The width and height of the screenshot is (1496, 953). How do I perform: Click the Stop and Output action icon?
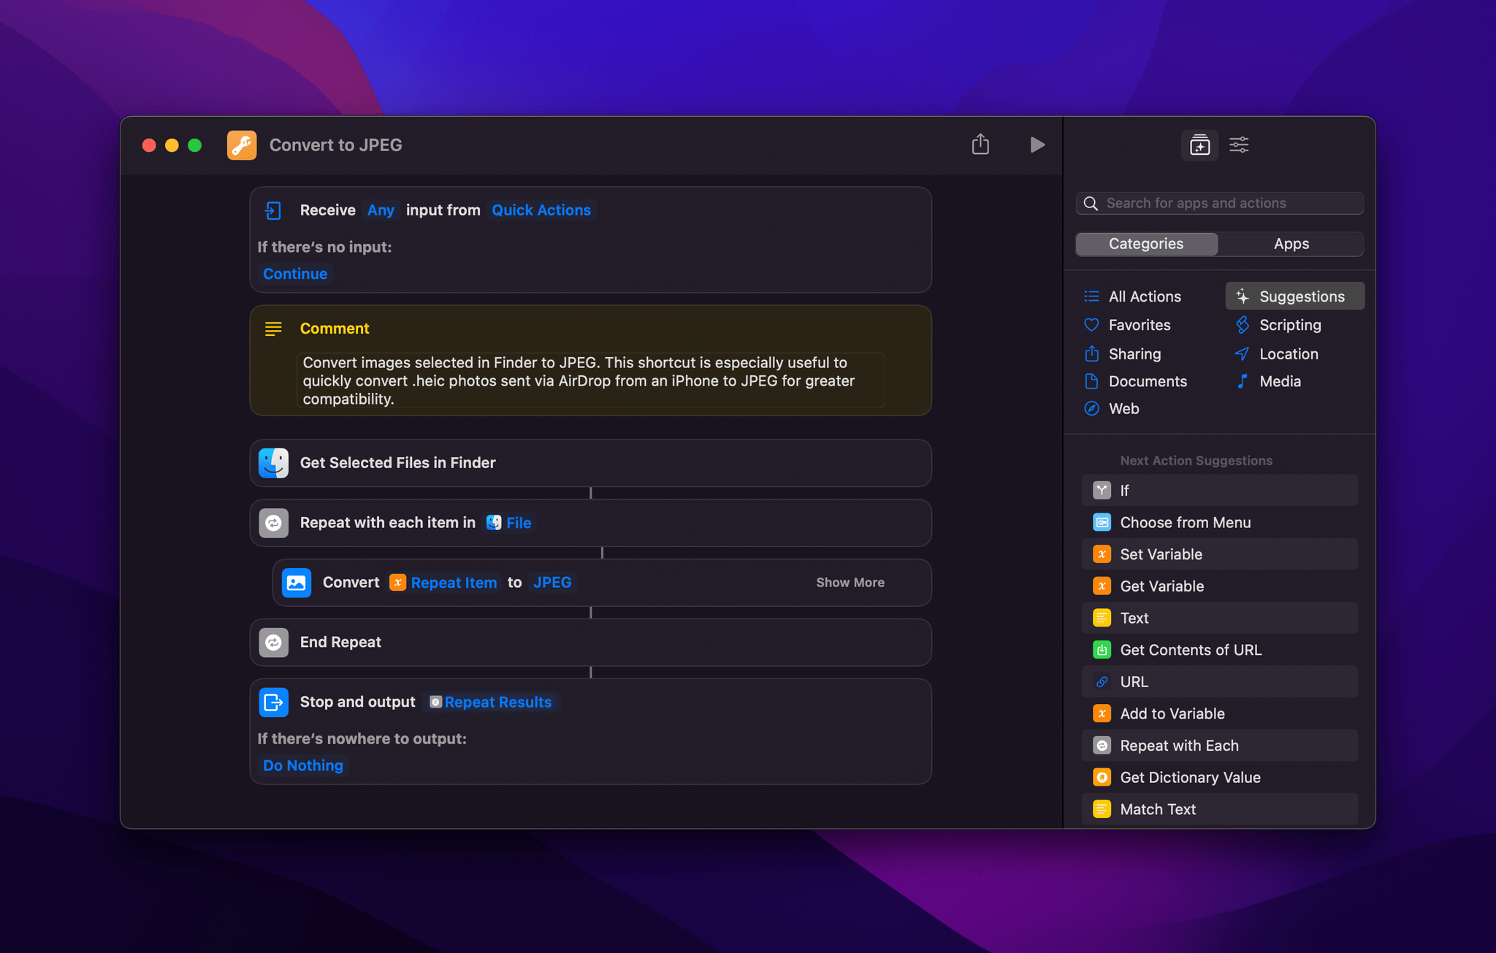275,701
